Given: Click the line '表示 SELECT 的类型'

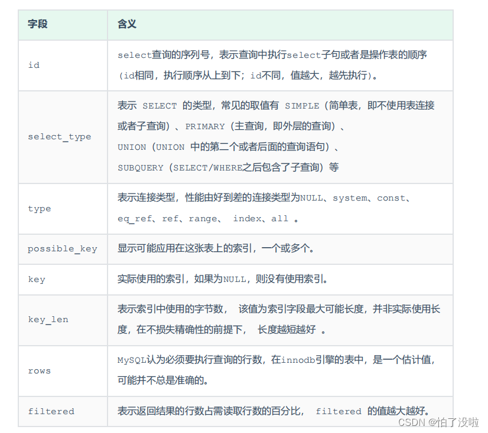Looking at the screenshot, I should [276, 106].
